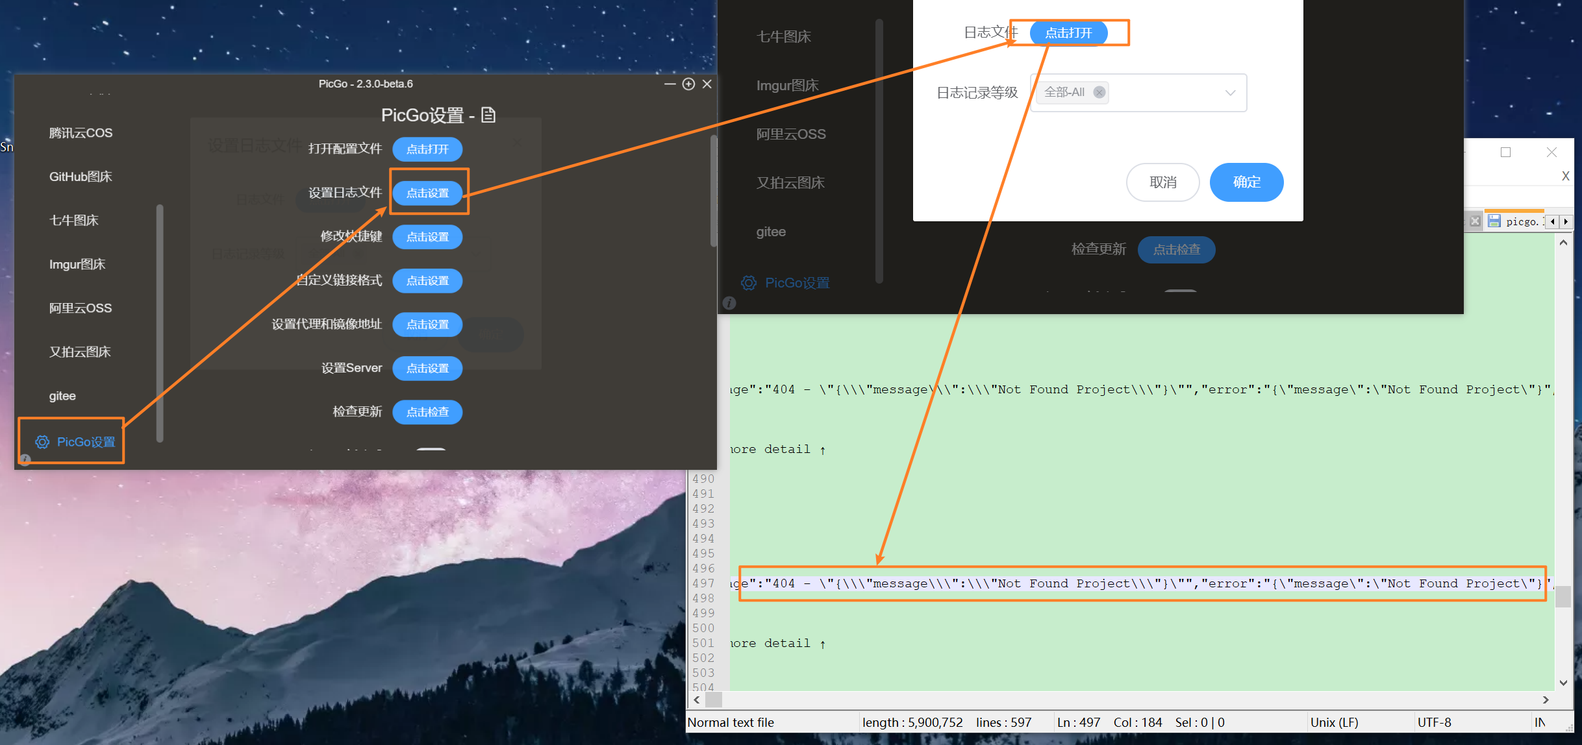
Task: Click the right PicGo sidebar scrollbar
Action: 879,151
